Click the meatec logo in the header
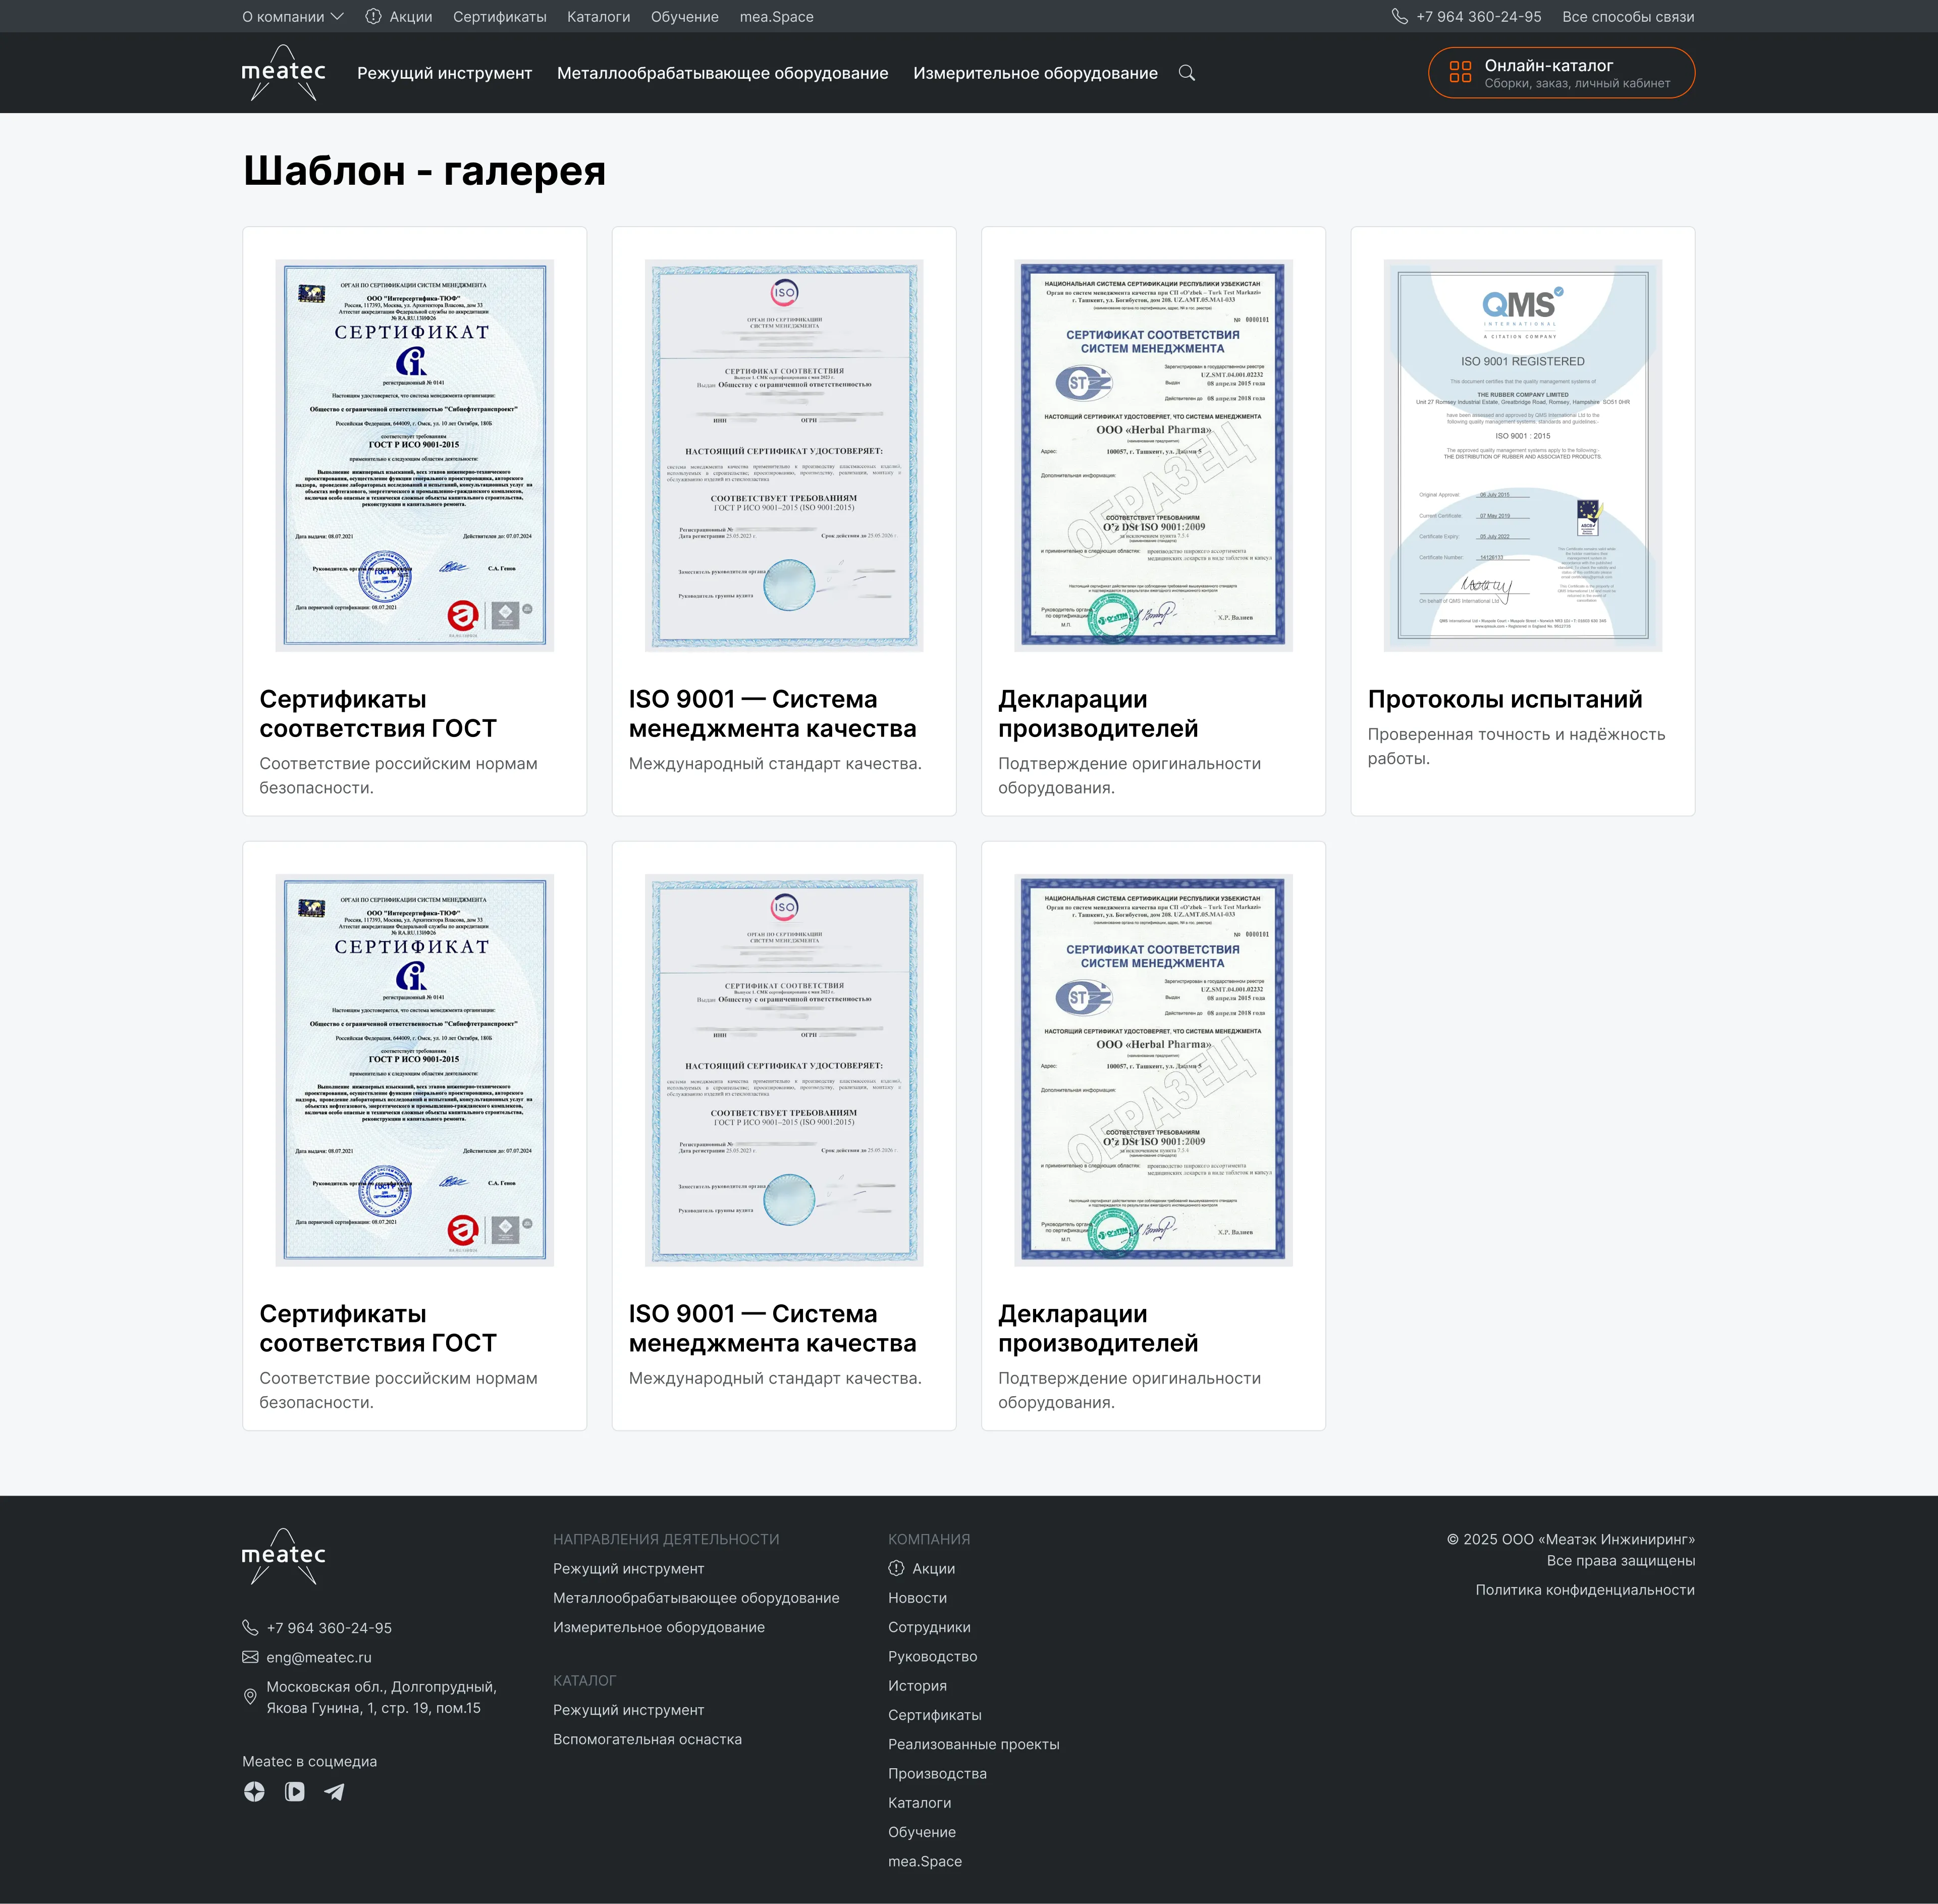Screen dimensions: 1938x1904 (x=284, y=73)
